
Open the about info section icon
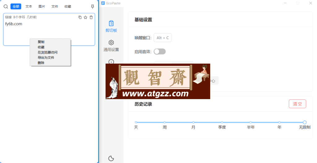pyautogui.click(x=111, y=61)
